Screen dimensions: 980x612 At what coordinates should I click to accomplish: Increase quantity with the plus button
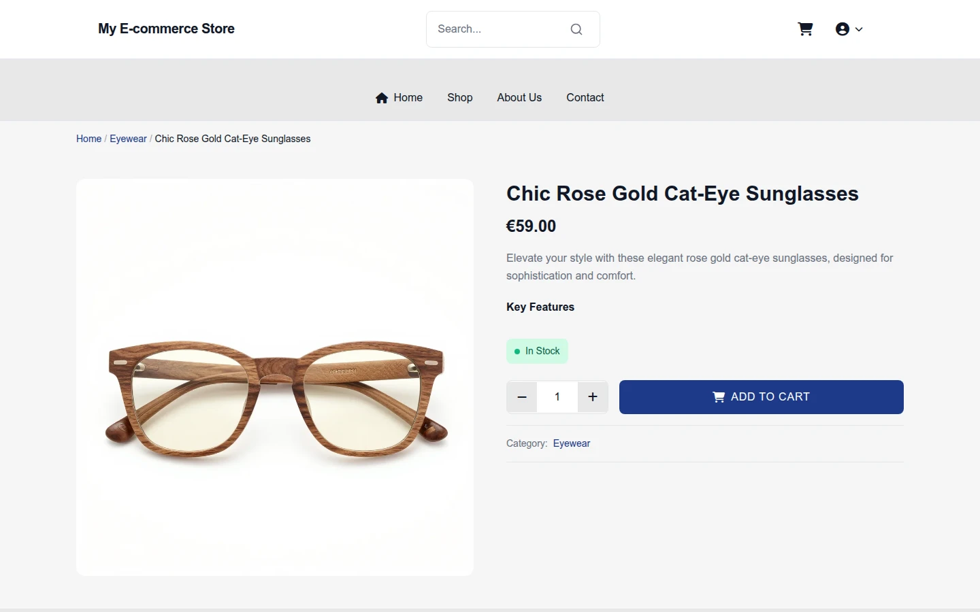[x=593, y=397]
